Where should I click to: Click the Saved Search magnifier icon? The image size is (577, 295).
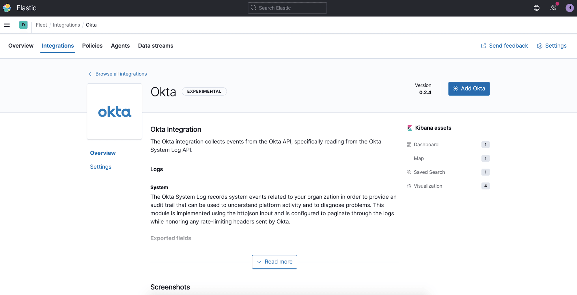[409, 172]
